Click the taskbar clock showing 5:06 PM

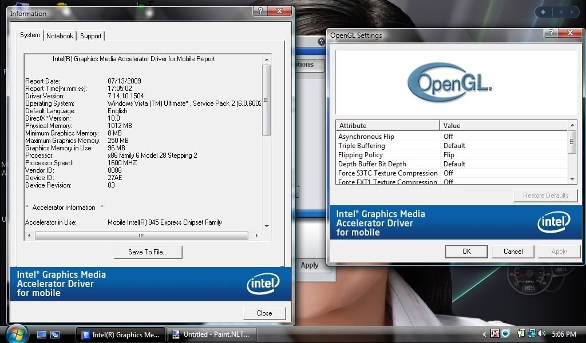coord(564,334)
